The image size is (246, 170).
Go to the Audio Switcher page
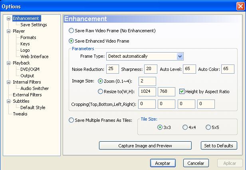click(x=34, y=88)
